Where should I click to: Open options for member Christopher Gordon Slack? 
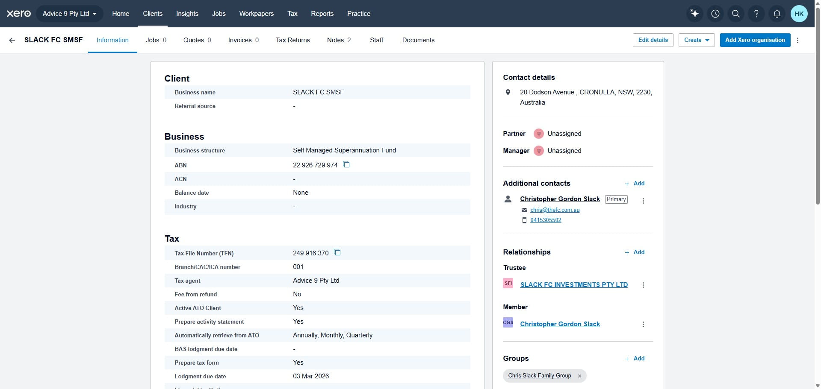click(643, 324)
